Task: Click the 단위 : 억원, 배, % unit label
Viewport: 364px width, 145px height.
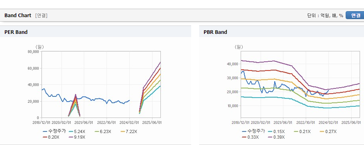Action: coord(325,16)
